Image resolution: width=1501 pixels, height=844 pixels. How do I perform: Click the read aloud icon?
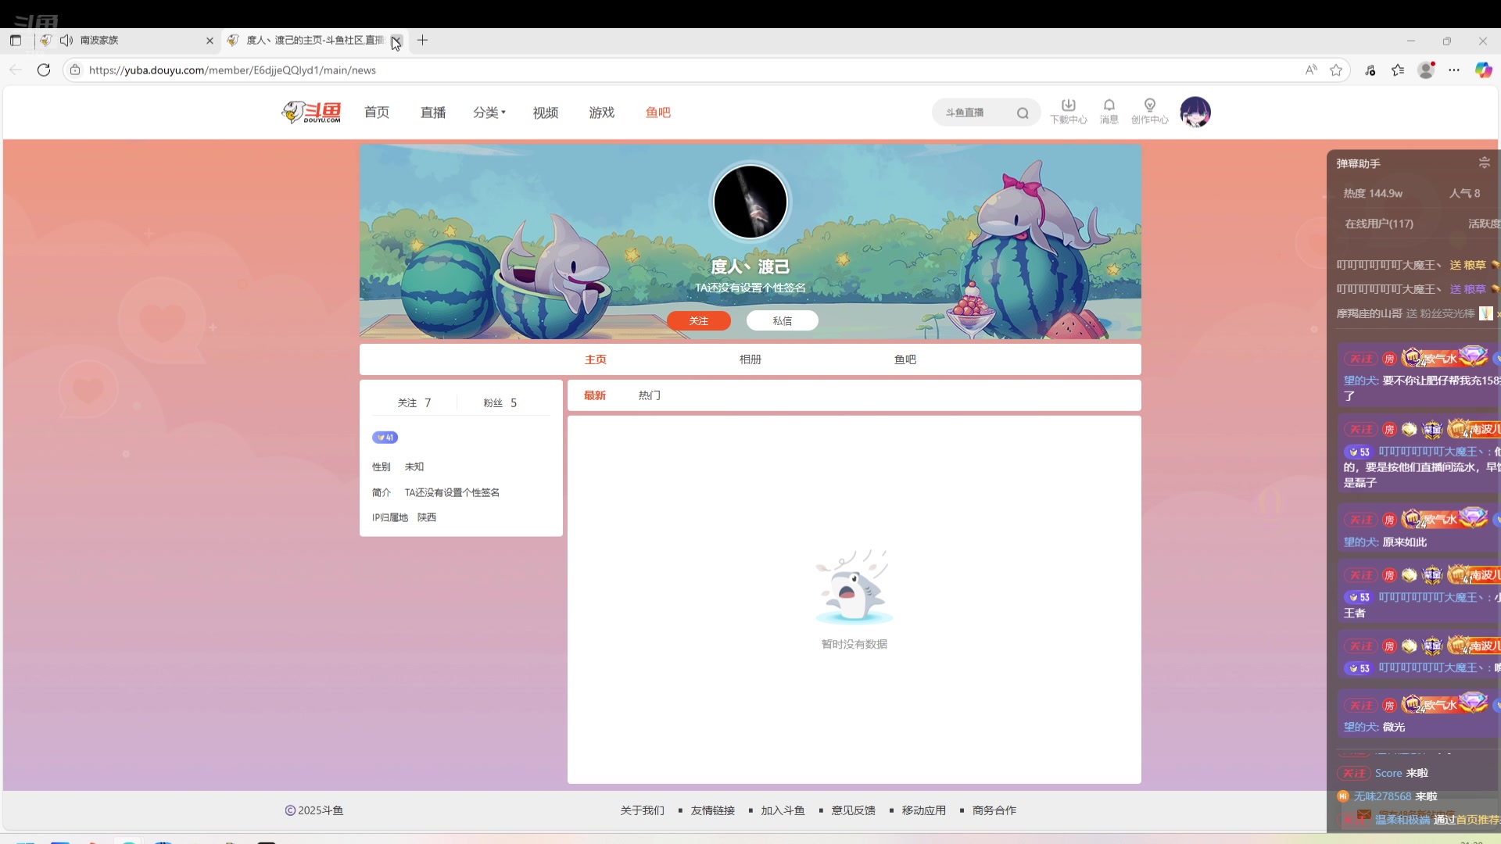coord(1311,70)
